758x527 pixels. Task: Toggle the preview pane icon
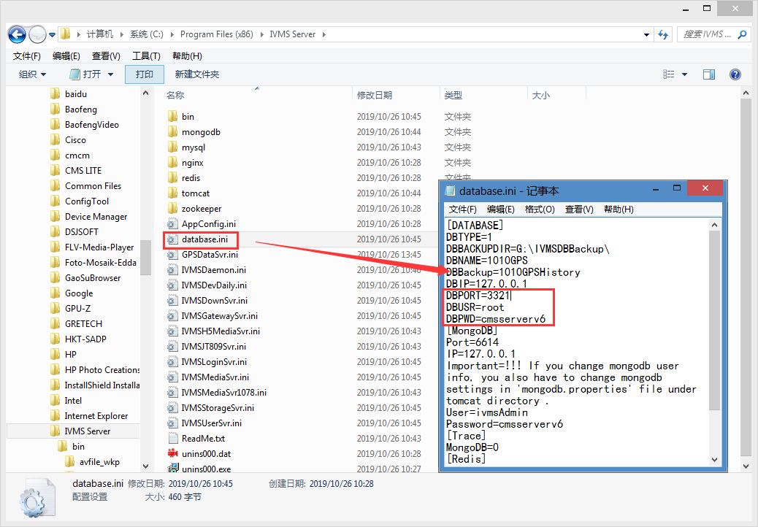click(709, 74)
